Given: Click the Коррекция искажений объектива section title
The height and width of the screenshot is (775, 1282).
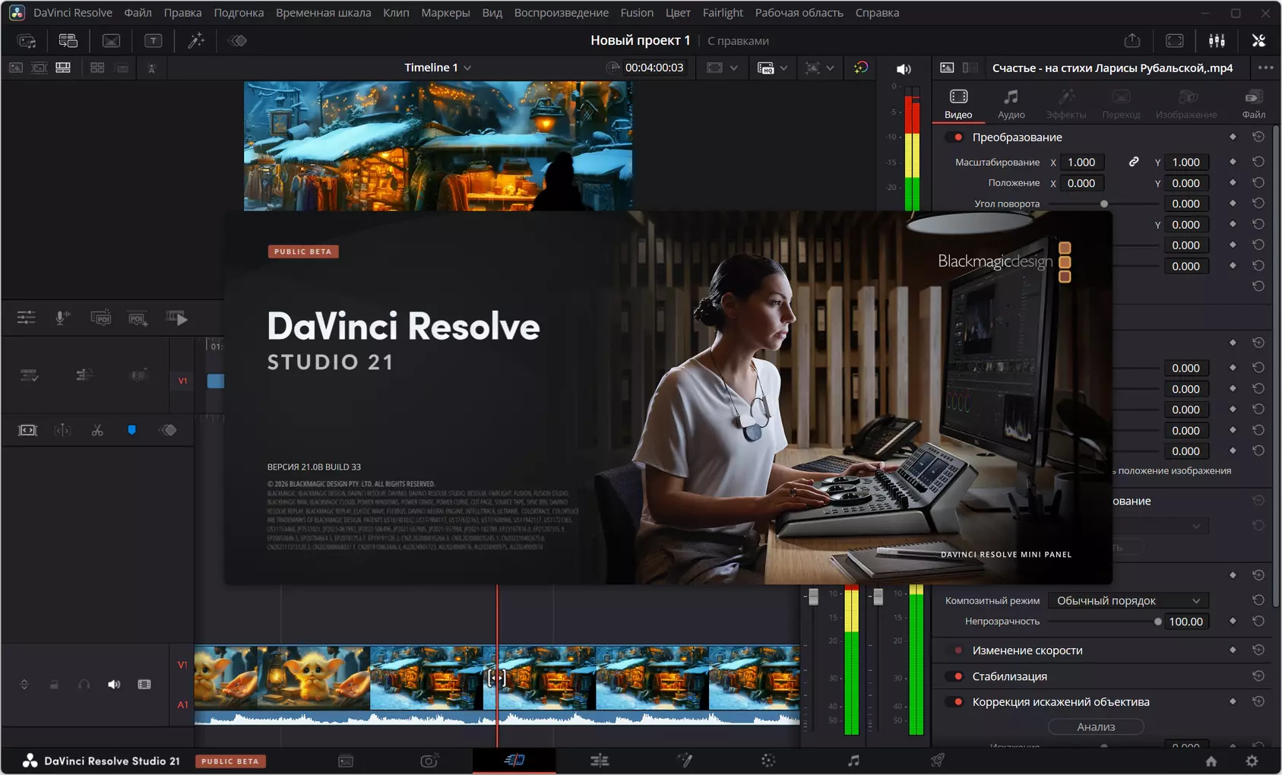Looking at the screenshot, I should [1061, 702].
